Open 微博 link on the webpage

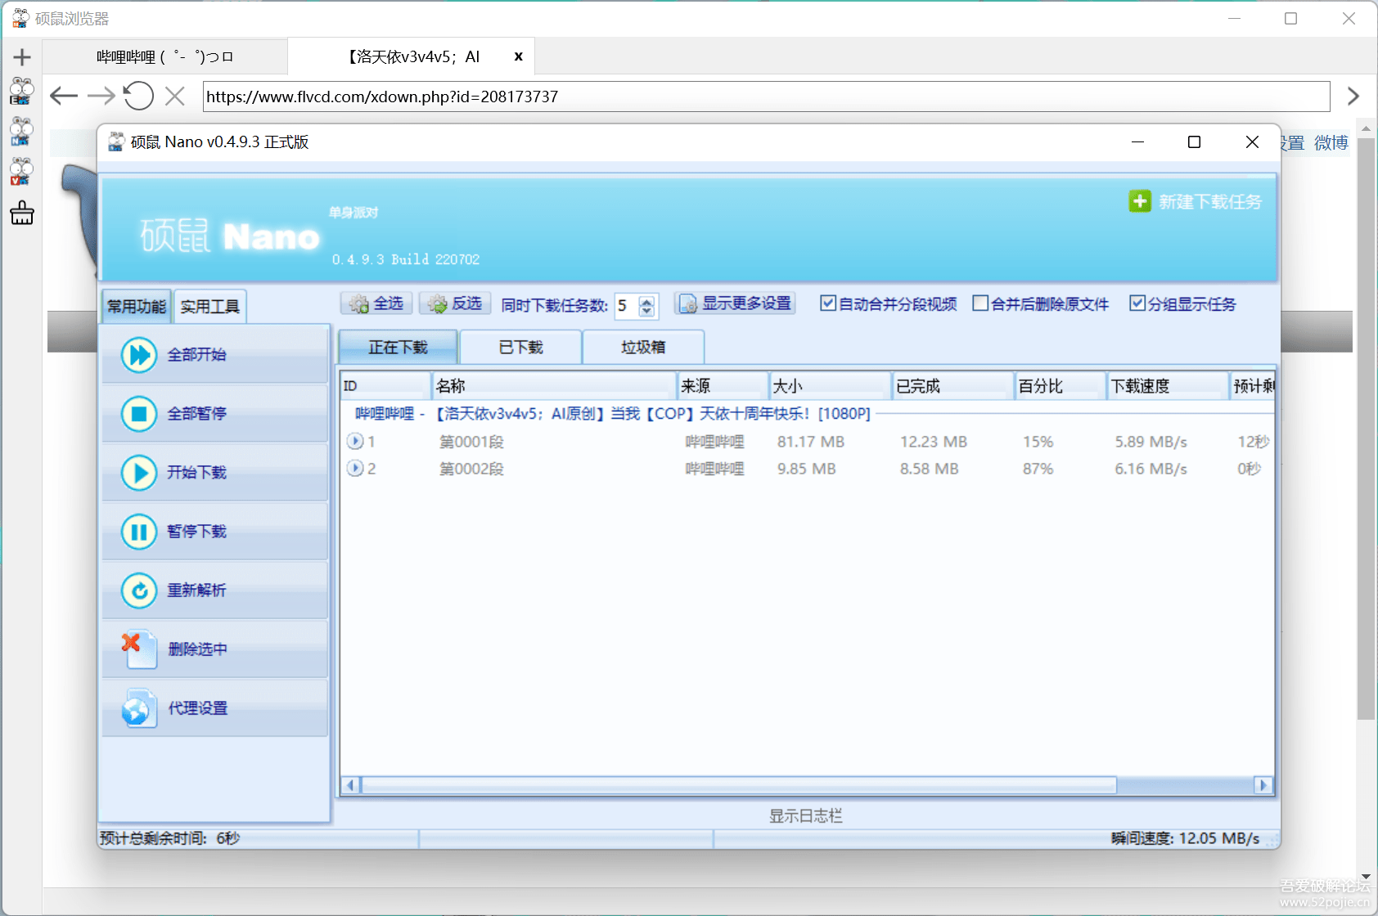coord(1331,143)
